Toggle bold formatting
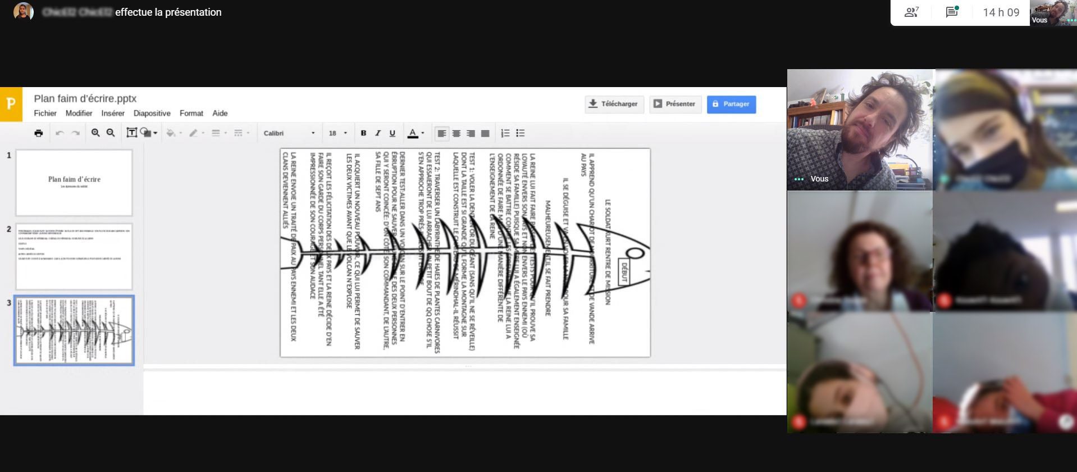This screenshot has height=472, width=1077. (363, 133)
